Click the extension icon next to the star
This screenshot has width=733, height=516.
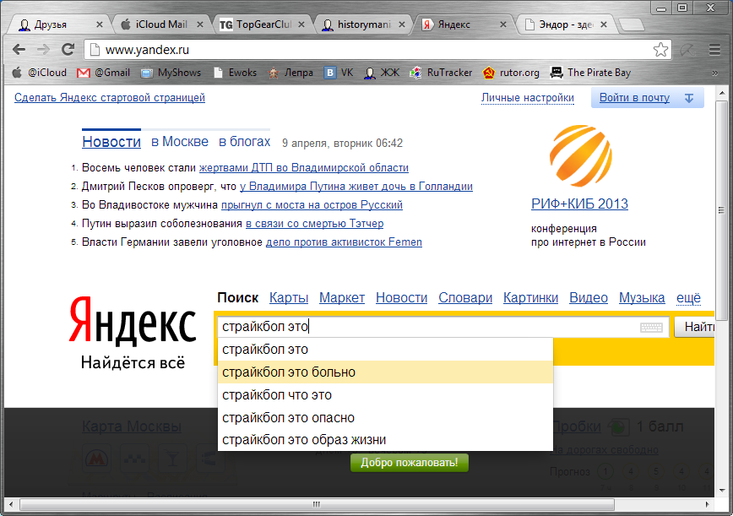(x=688, y=50)
